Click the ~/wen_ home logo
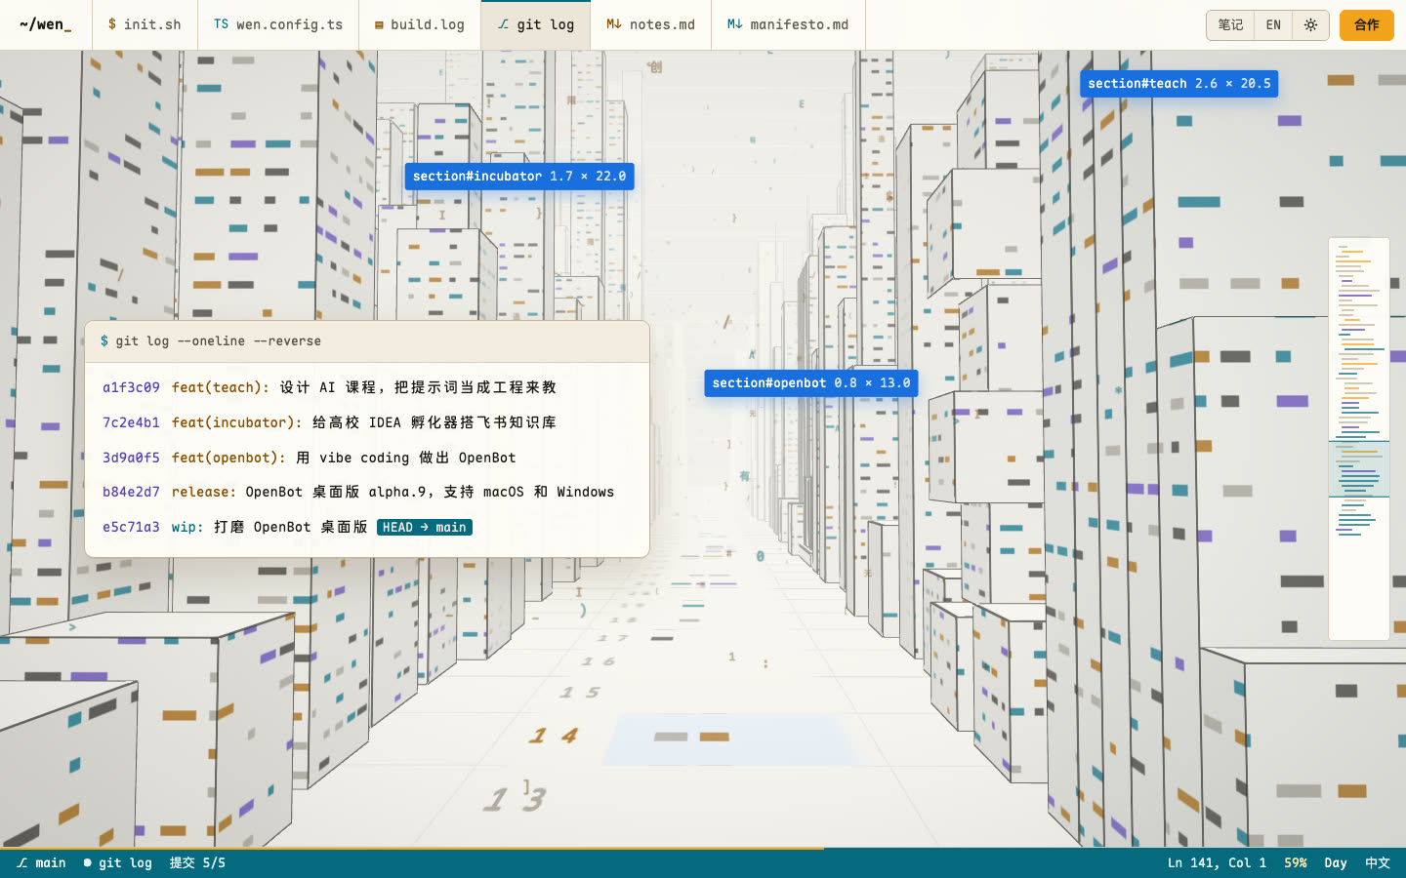The width and height of the screenshot is (1406, 878). point(46,24)
